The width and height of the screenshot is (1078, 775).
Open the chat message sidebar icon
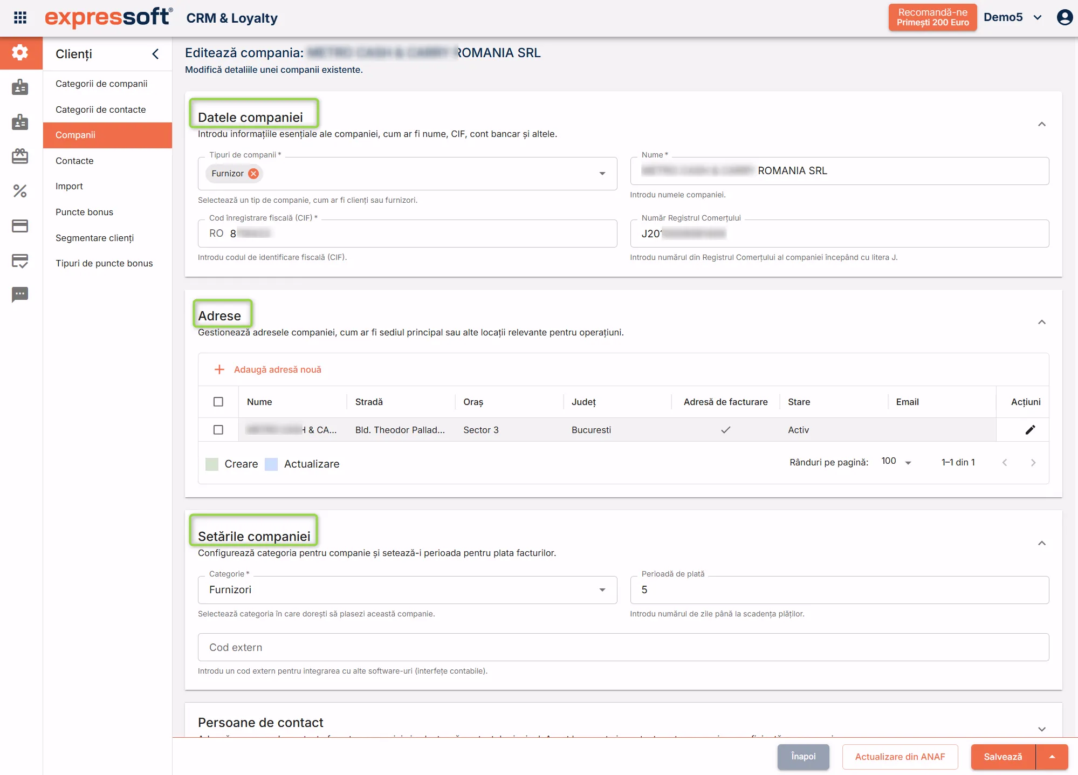tap(20, 294)
